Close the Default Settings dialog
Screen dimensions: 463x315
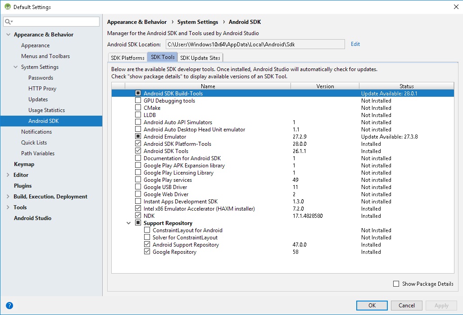coord(456,7)
